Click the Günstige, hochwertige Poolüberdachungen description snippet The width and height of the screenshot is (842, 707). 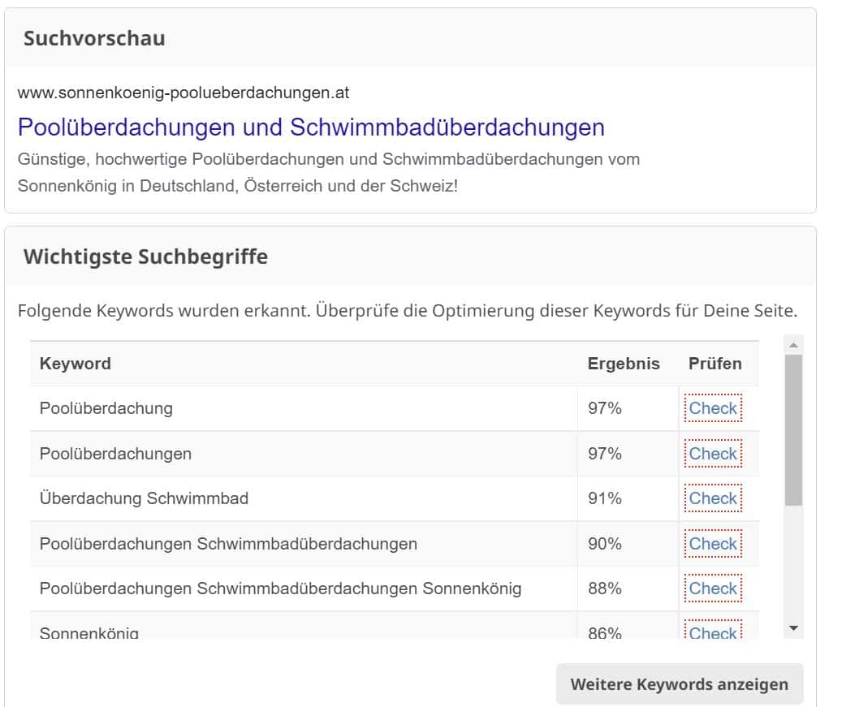point(329,172)
